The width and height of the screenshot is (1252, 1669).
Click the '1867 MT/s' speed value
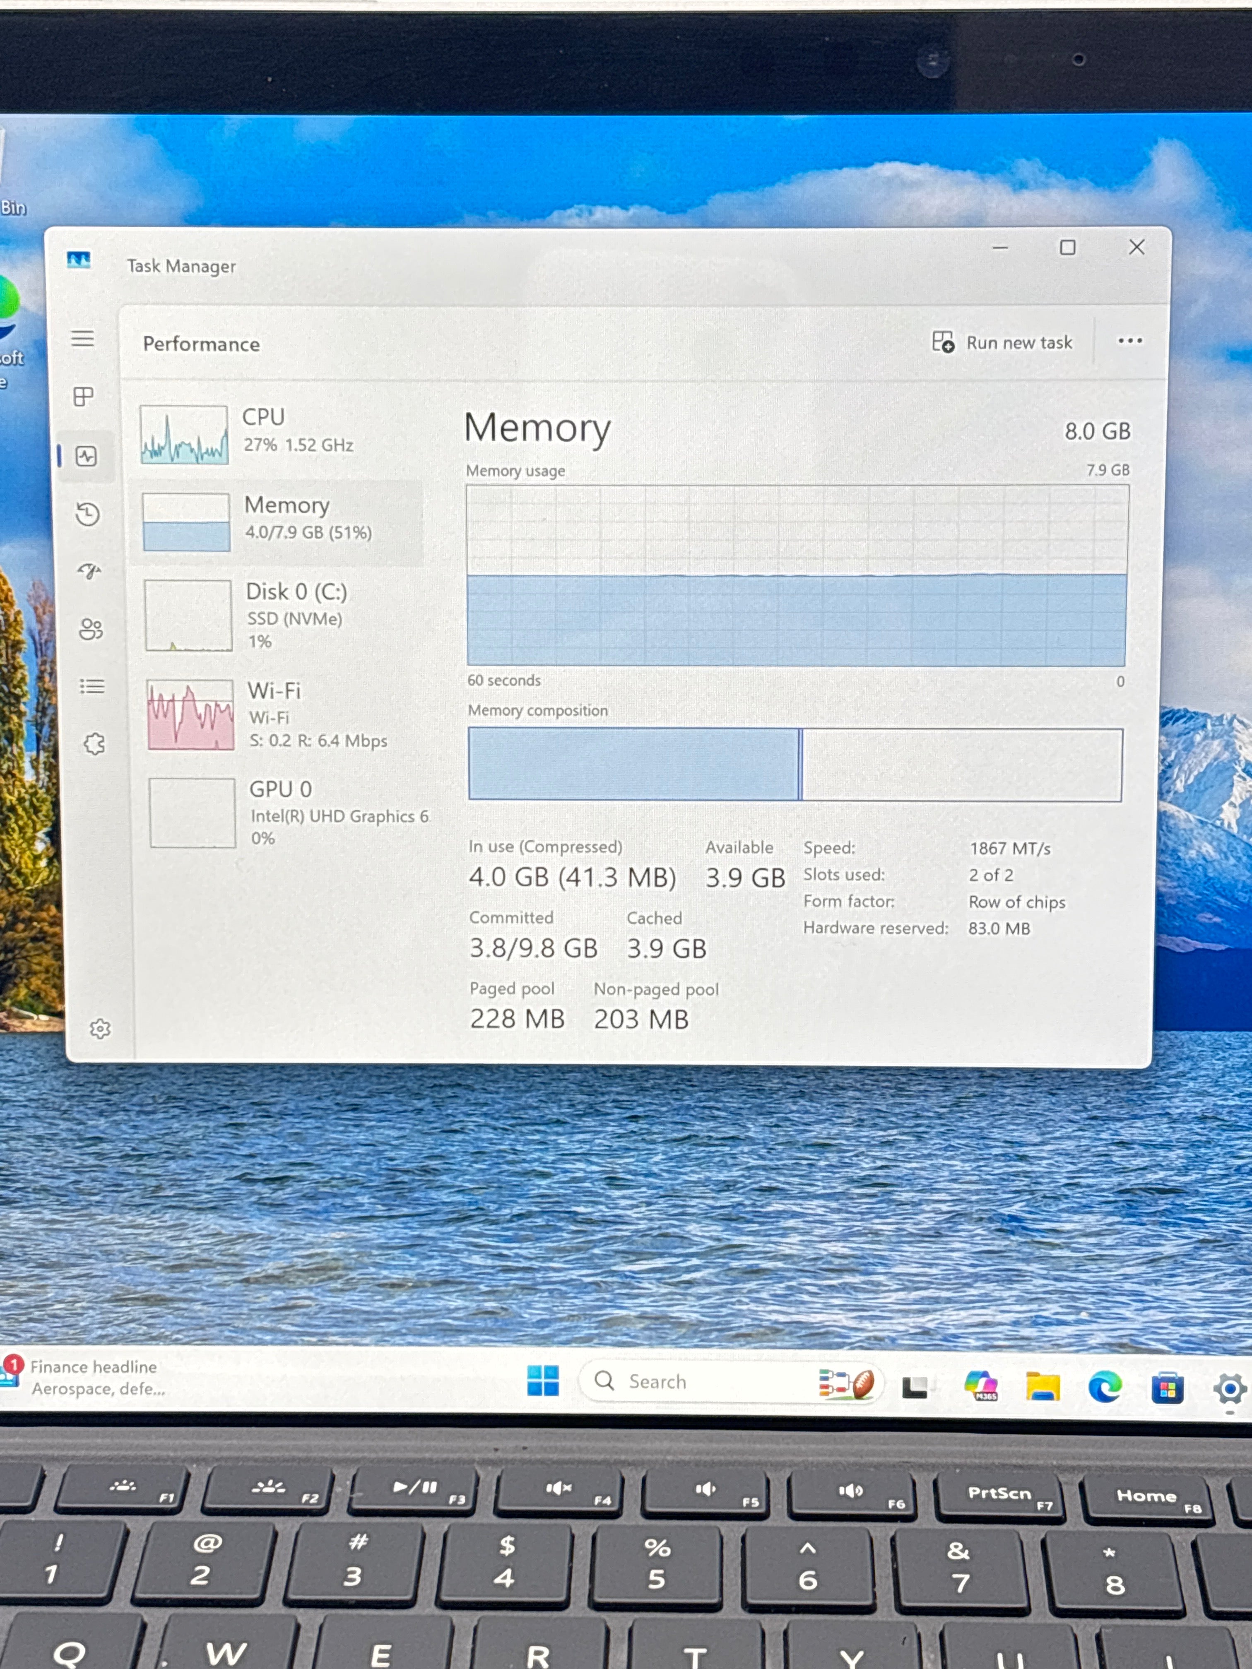point(1010,849)
